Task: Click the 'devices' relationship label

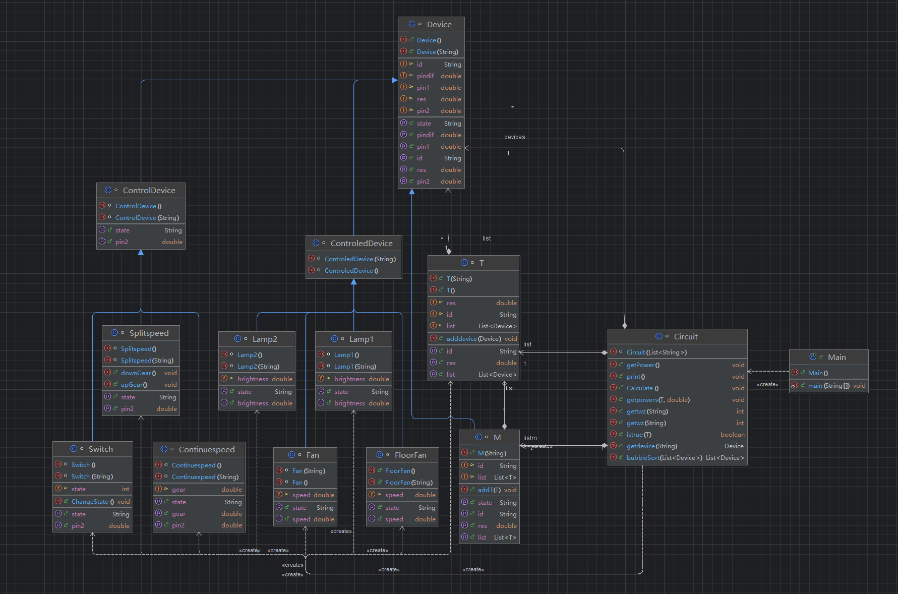Action: tap(515, 137)
